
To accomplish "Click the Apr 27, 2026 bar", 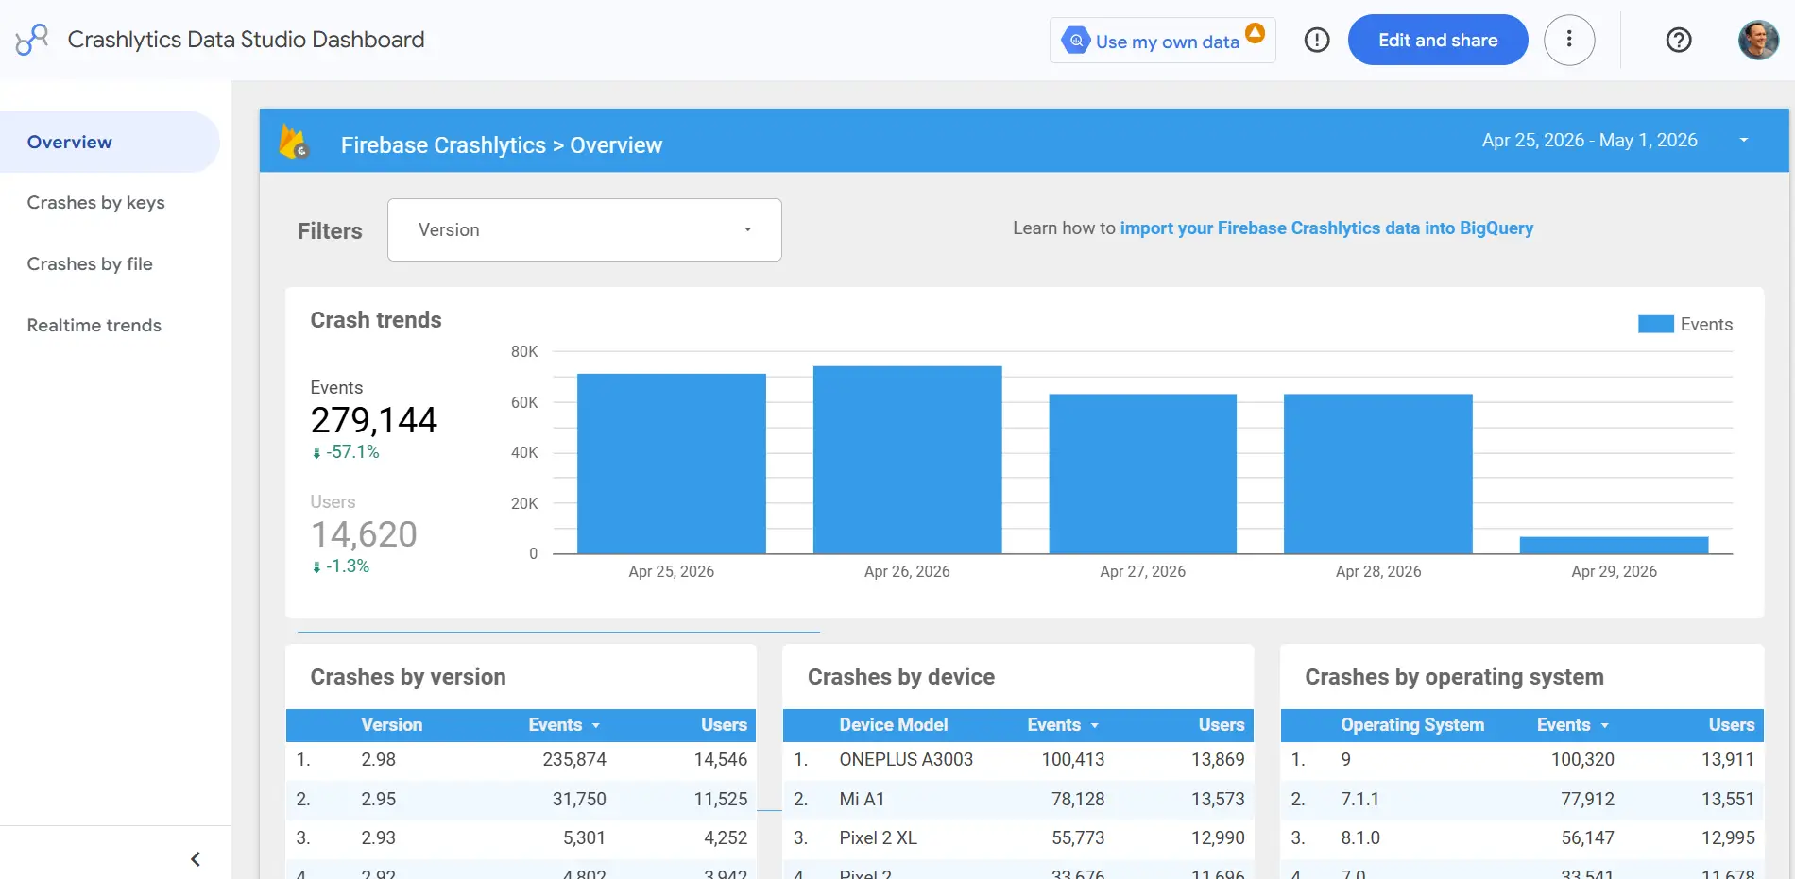I will click(1143, 474).
